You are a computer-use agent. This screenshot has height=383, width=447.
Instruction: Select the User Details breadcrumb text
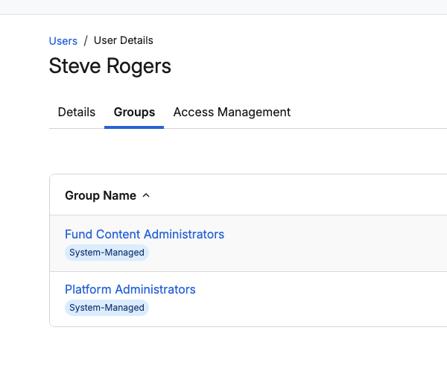point(124,40)
